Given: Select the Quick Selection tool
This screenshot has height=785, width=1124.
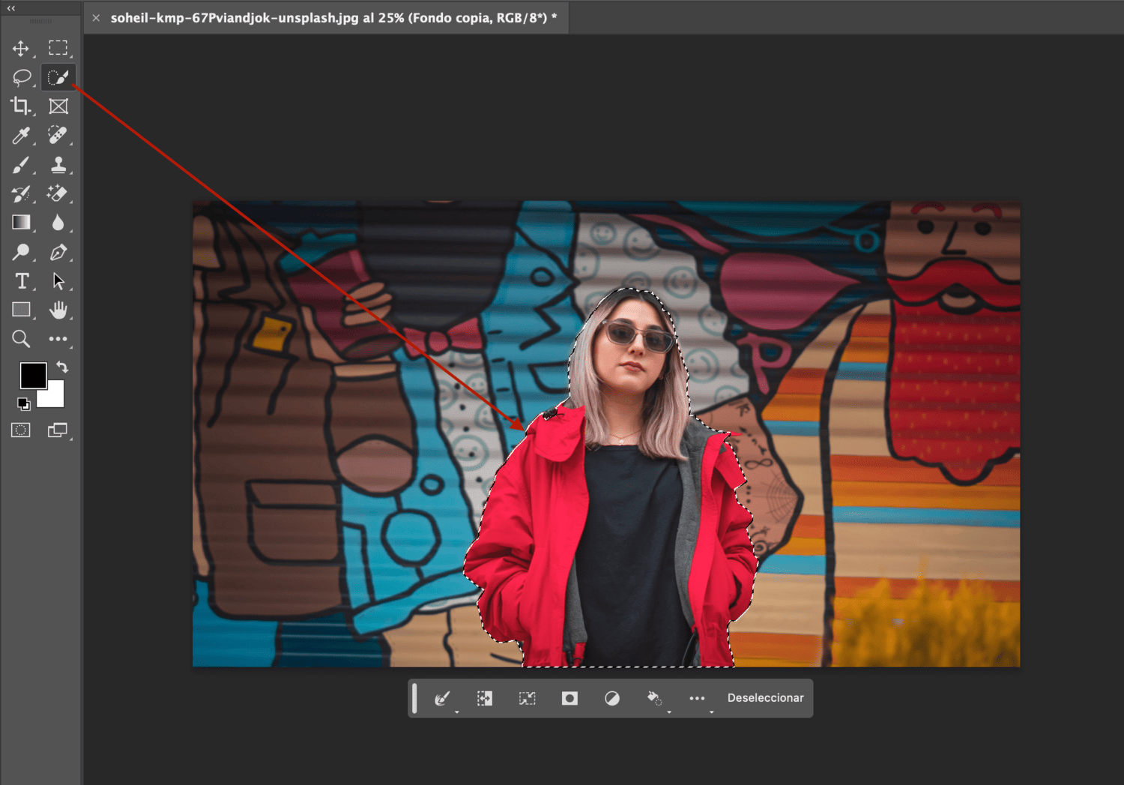Looking at the screenshot, I should click(x=58, y=77).
